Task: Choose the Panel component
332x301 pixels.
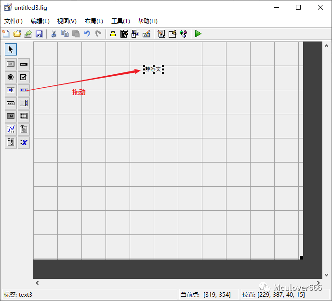Action: pos(24,129)
